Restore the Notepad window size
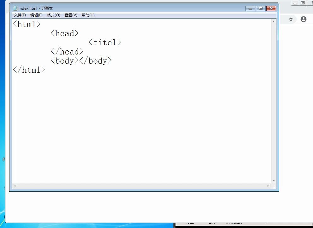 (x=261, y=9)
